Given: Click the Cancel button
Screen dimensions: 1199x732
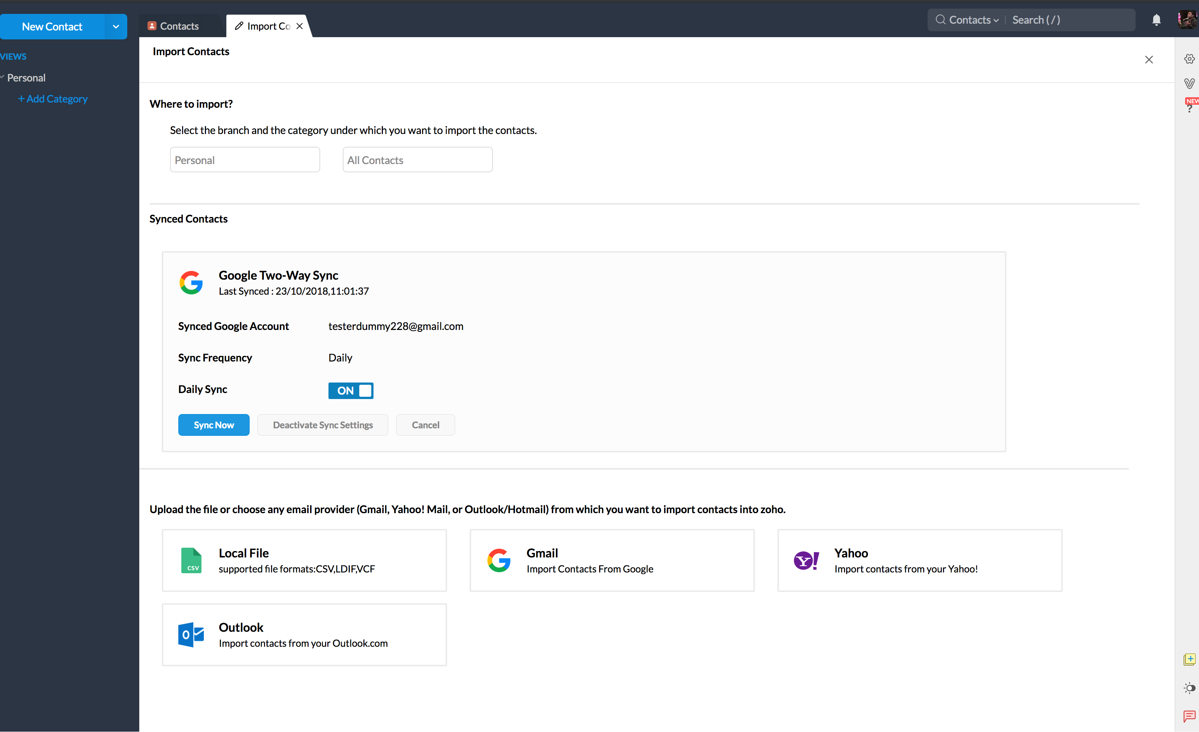Looking at the screenshot, I should tap(425, 425).
